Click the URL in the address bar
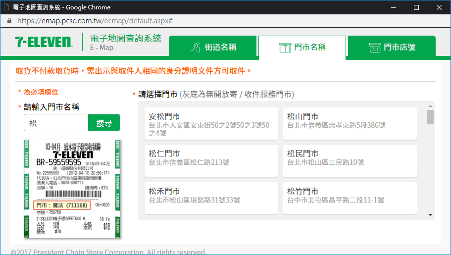 95,21
